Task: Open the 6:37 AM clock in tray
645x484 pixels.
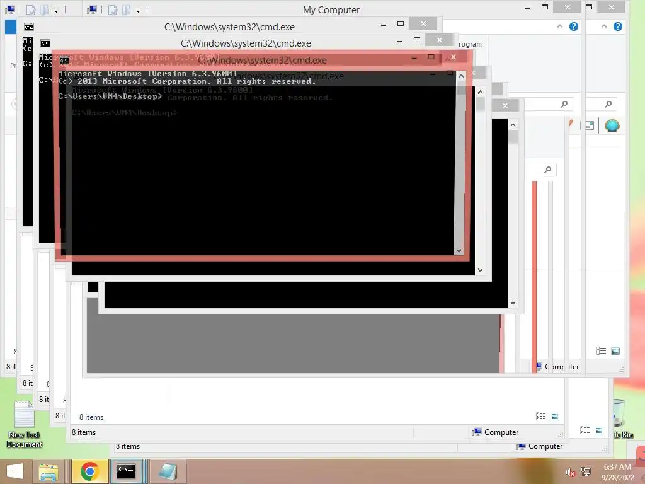Action: [x=617, y=472]
